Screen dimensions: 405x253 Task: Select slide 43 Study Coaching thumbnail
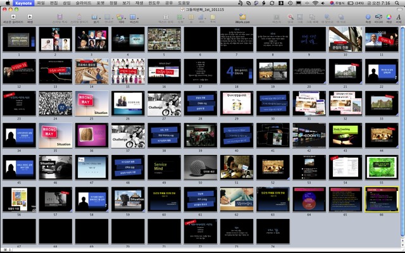click(346, 135)
